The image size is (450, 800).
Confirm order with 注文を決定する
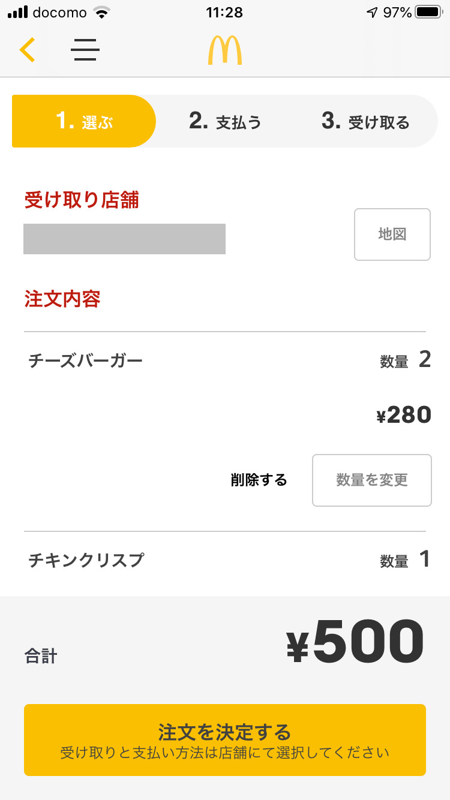pos(225,740)
